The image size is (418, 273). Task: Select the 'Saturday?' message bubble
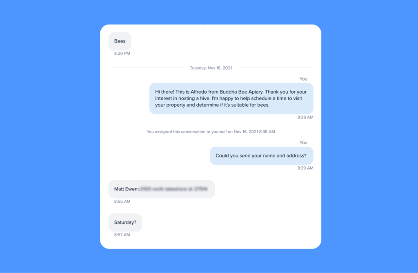[x=125, y=222]
